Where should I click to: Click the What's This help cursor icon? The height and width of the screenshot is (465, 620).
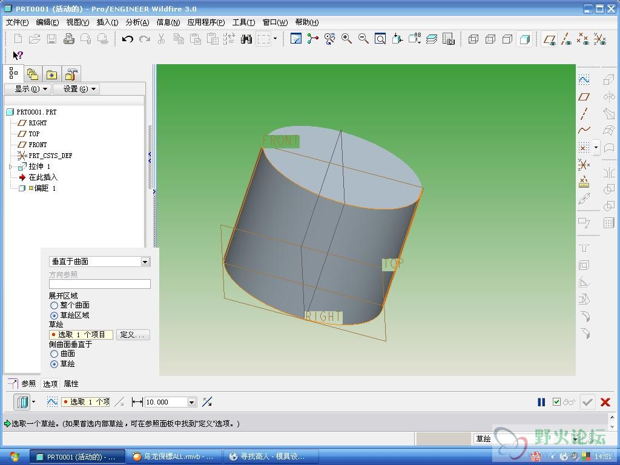tap(18, 55)
